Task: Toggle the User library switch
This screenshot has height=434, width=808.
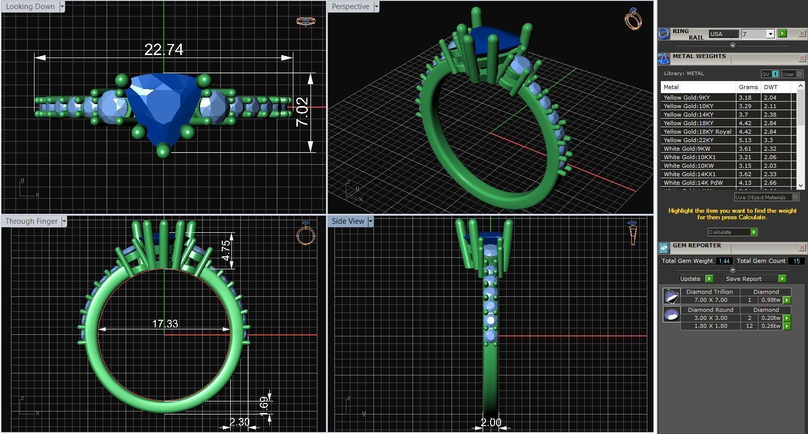Action: click(792, 74)
